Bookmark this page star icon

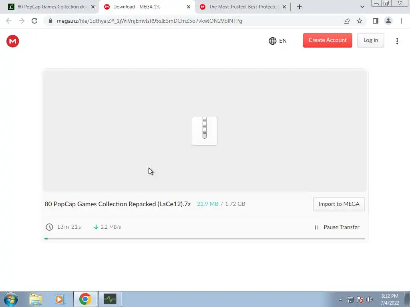(360, 21)
